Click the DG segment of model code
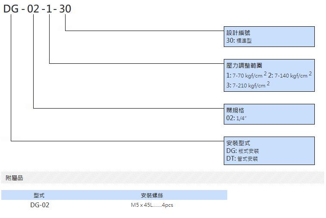The image size is (326, 218). click(11, 9)
